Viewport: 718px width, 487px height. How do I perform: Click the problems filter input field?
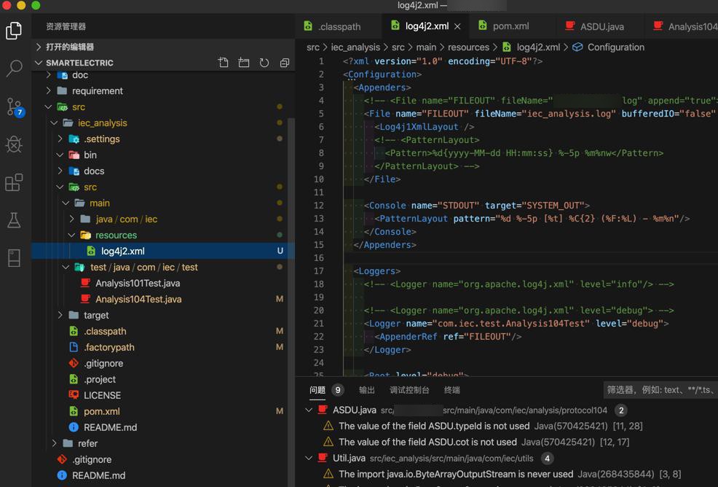659,390
